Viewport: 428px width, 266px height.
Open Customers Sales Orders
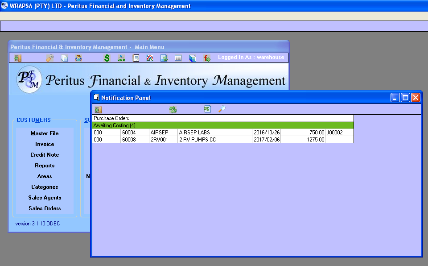click(x=45, y=208)
